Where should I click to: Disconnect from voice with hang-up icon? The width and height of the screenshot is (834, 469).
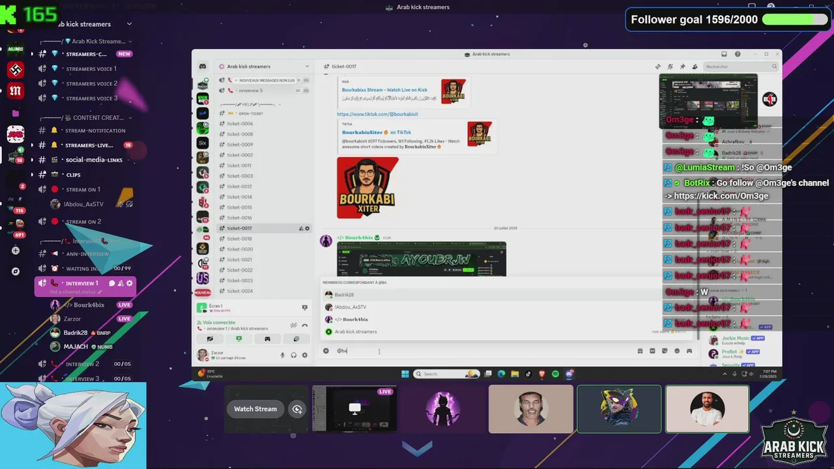point(304,325)
